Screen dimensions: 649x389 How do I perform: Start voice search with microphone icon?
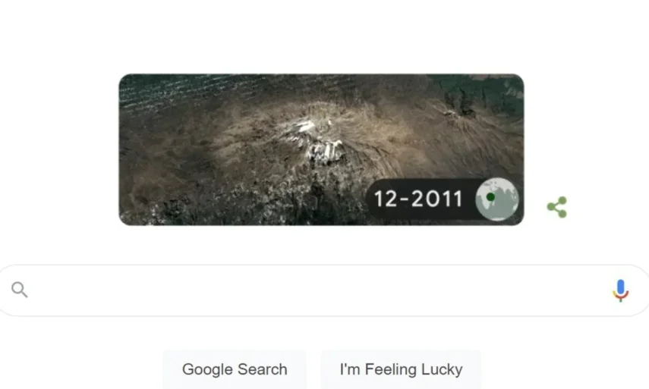620,290
